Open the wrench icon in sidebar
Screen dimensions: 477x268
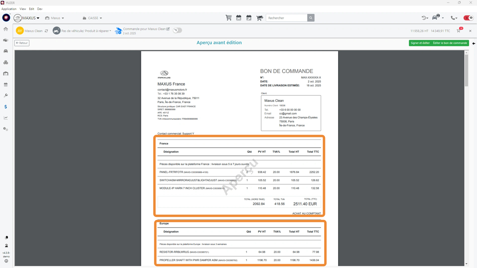click(x=6, y=95)
